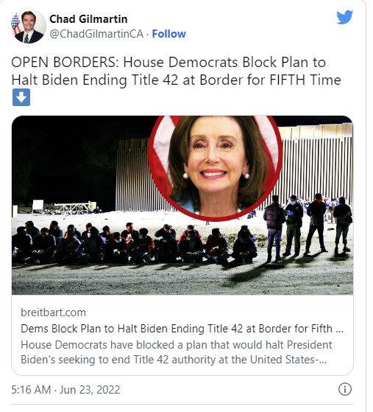The image size is (373, 412).
Task: Click the circular portrait inset in image
Action: pyautogui.click(x=215, y=166)
